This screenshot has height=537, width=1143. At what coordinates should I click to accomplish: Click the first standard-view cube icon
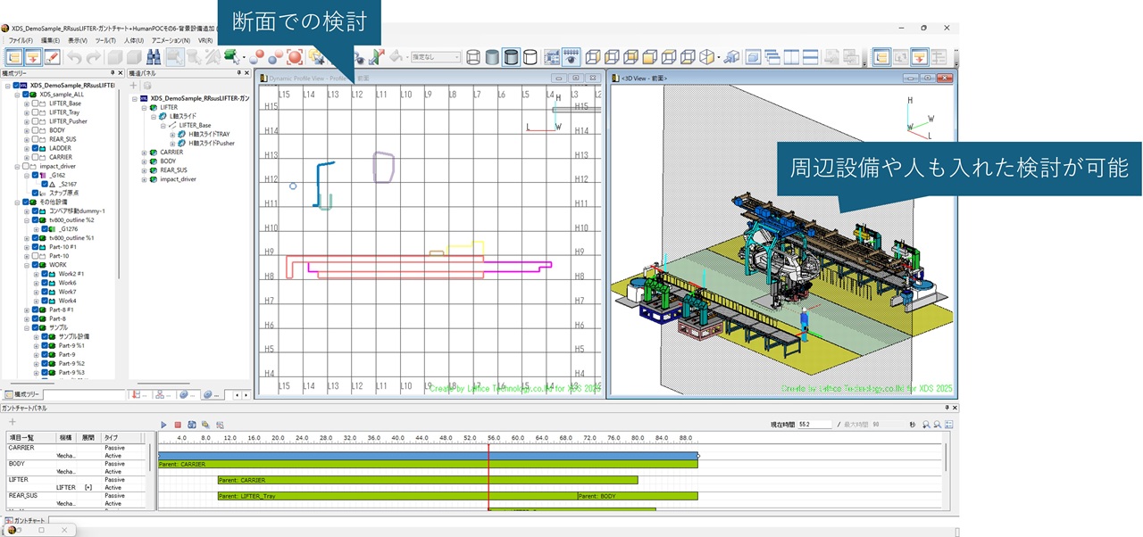pos(592,57)
